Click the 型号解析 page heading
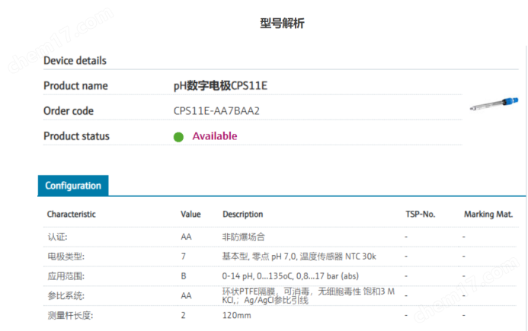528x331 pixels. [x=282, y=24]
